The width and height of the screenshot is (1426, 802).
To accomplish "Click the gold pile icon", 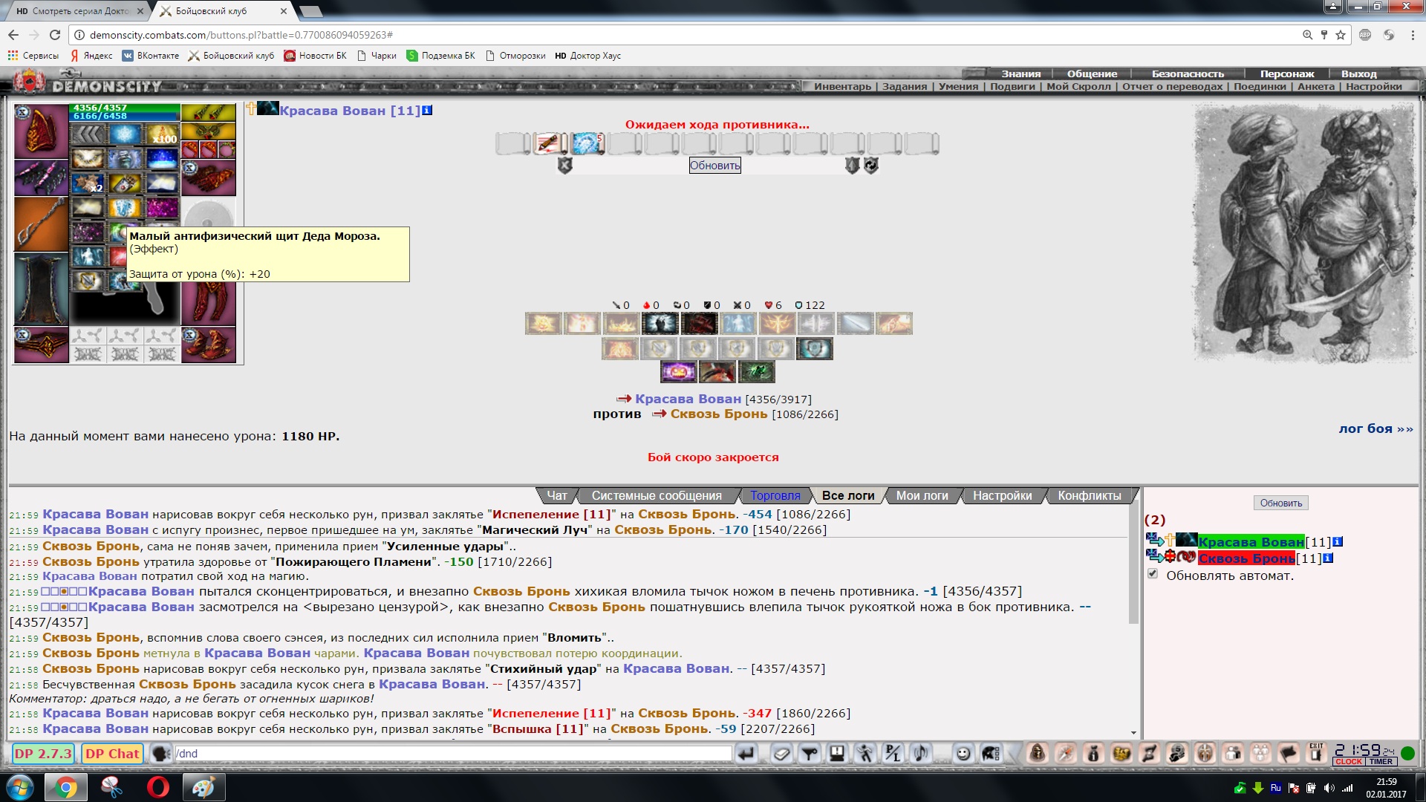I will tap(1121, 753).
